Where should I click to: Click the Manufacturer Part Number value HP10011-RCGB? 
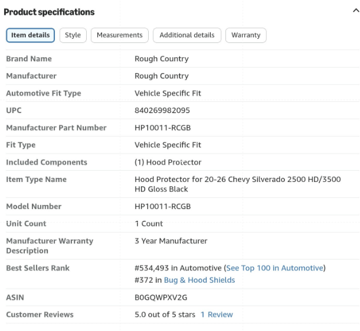click(x=162, y=128)
